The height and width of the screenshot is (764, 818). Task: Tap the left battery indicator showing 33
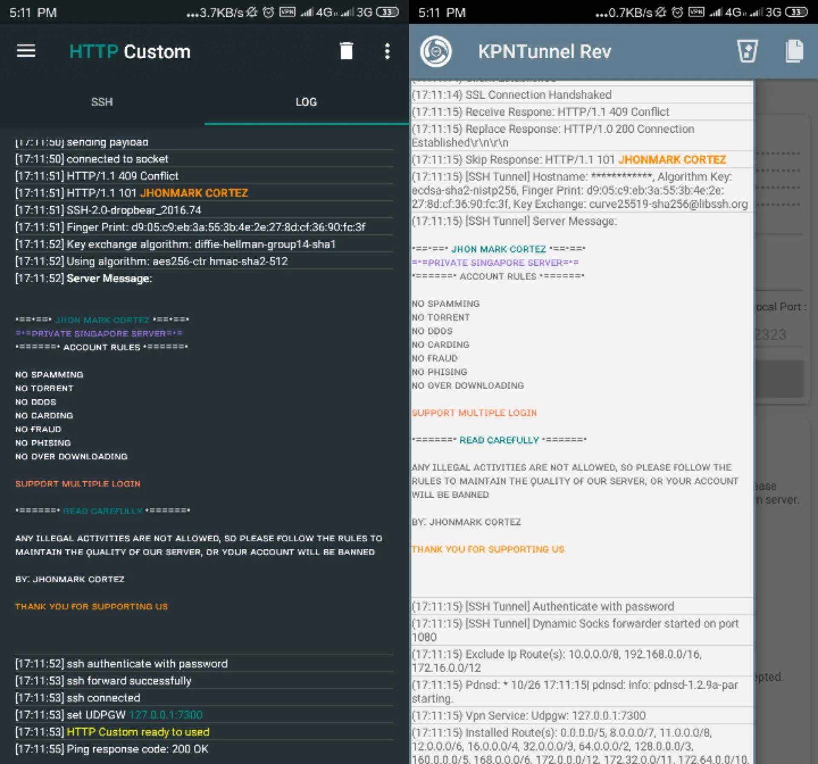click(387, 12)
